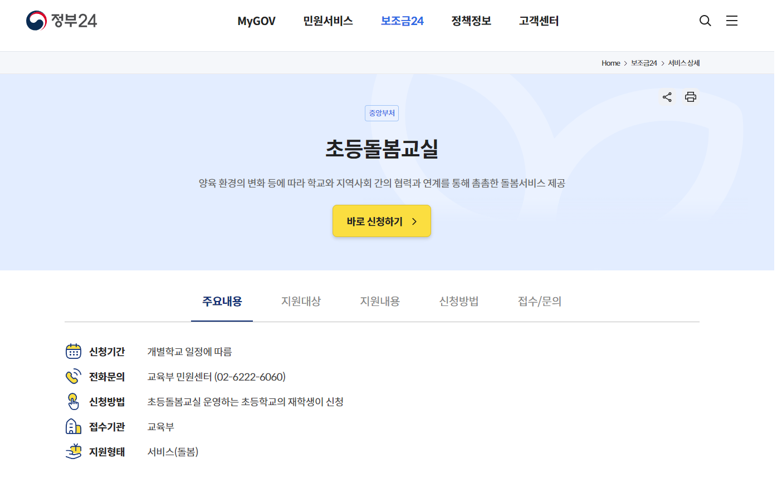Click the cursor icon beside 신청방법
Screen dimensions: 777x503
[74, 401]
